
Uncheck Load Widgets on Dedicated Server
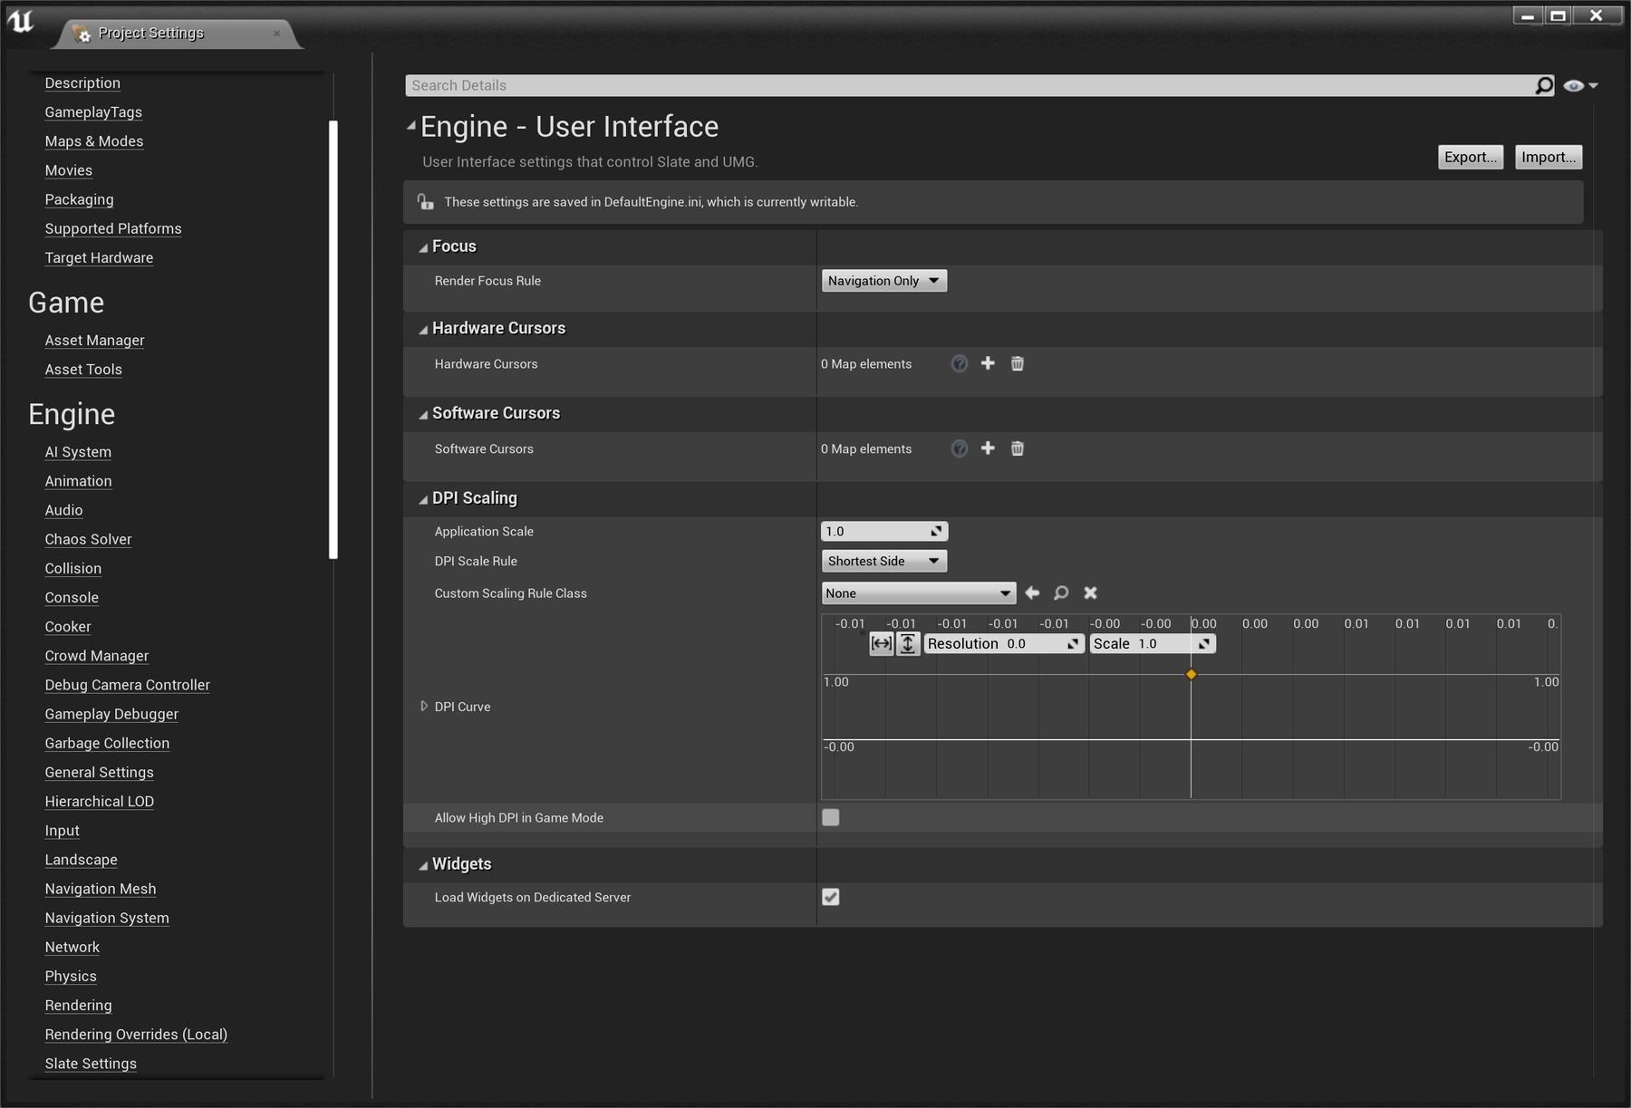[830, 897]
